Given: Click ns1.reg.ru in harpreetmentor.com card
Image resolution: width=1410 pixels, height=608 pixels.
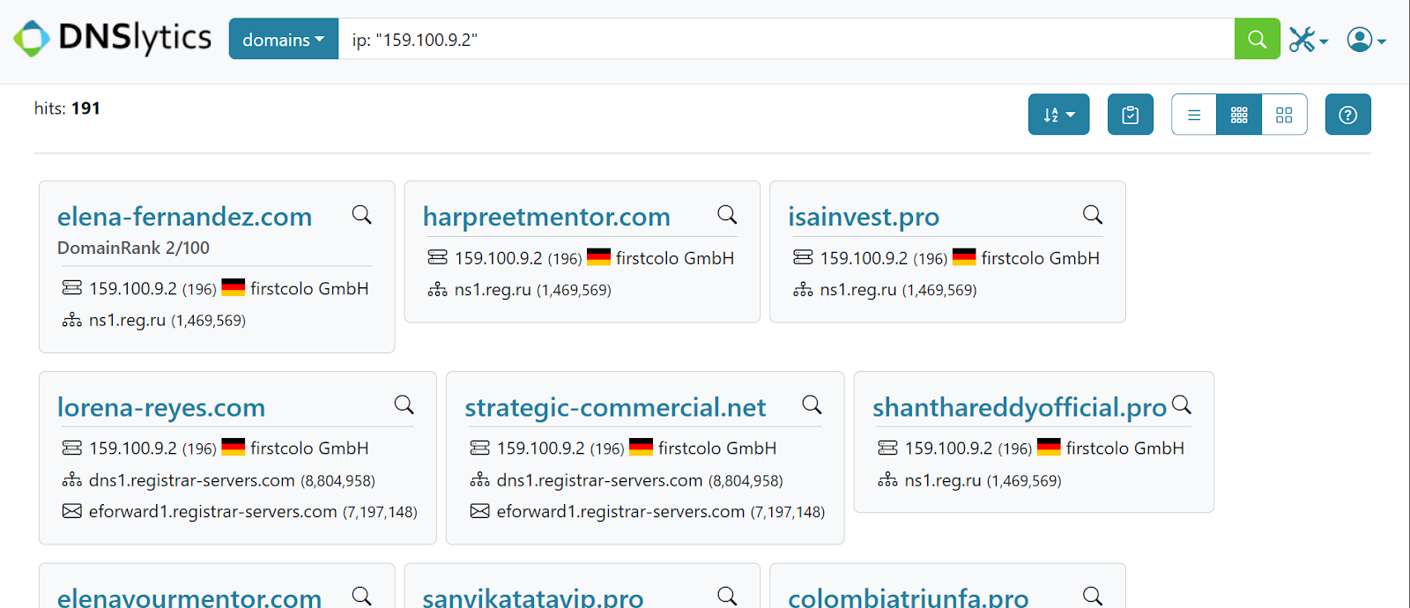Looking at the screenshot, I should pyautogui.click(x=493, y=290).
